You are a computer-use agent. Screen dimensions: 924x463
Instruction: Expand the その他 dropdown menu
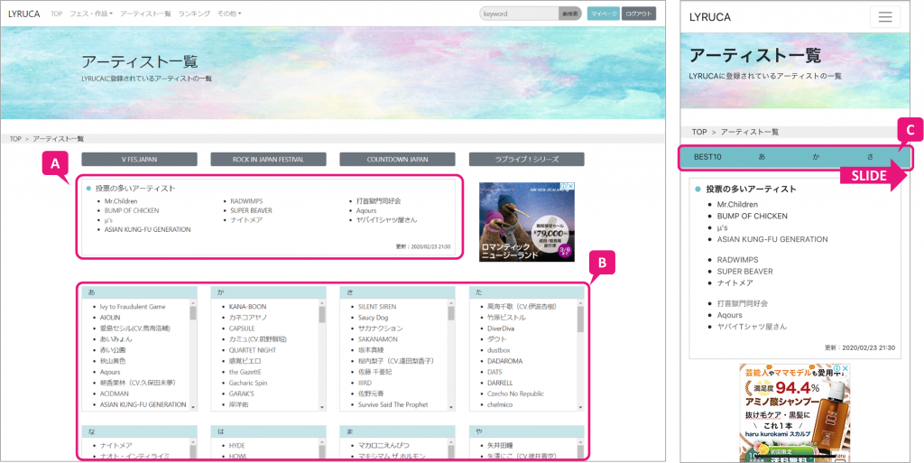(229, 14)
